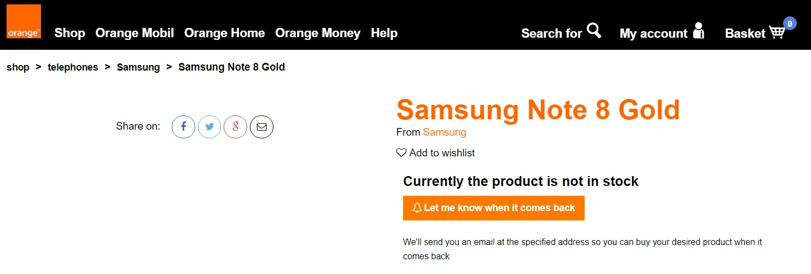Share on Google Plus icon
Image resolution: width=811 pixels, height=274 pixels.
click(235, 127)
